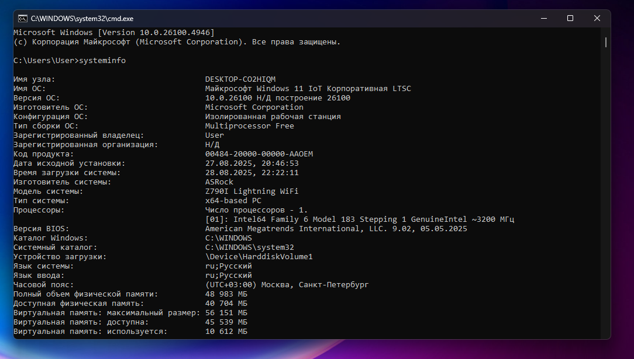
Task: Click the Число процессоров - 1. line
Action: tap(256, 210)
